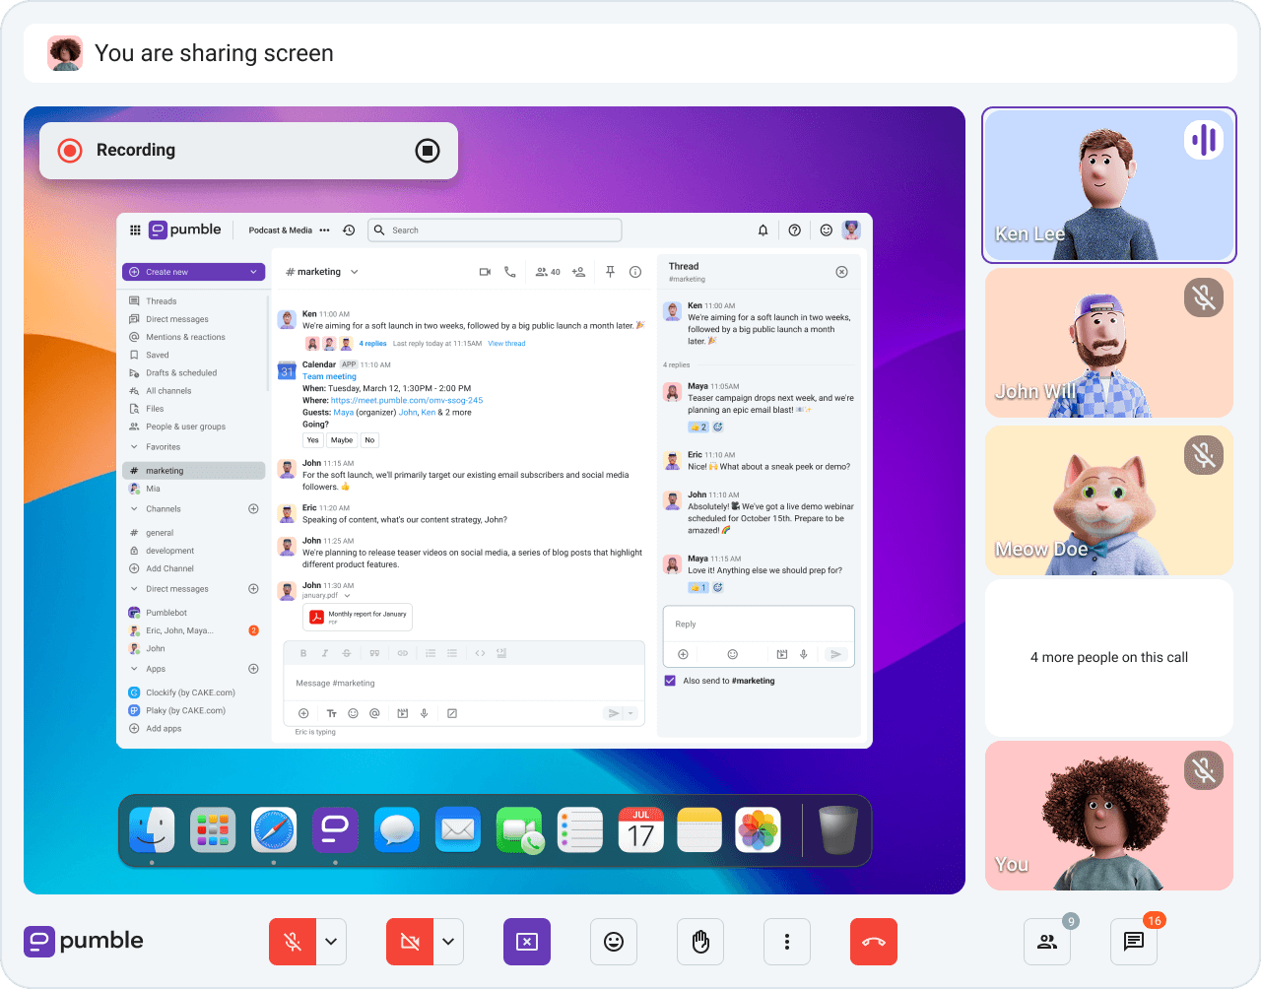This screenshot has width=1261, height=989.
Task: Select Mentions & reactions in the sidebar
Action: (184, 336)
